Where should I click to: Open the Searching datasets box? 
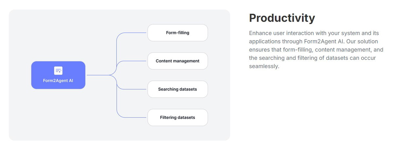(178, 89)
